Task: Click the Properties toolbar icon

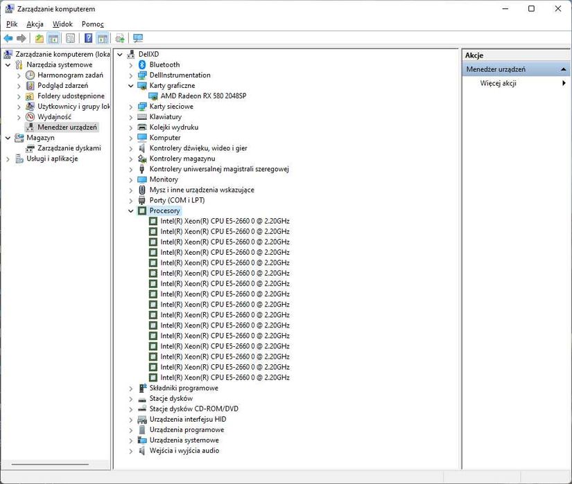Action: click(x=71, y=38)
